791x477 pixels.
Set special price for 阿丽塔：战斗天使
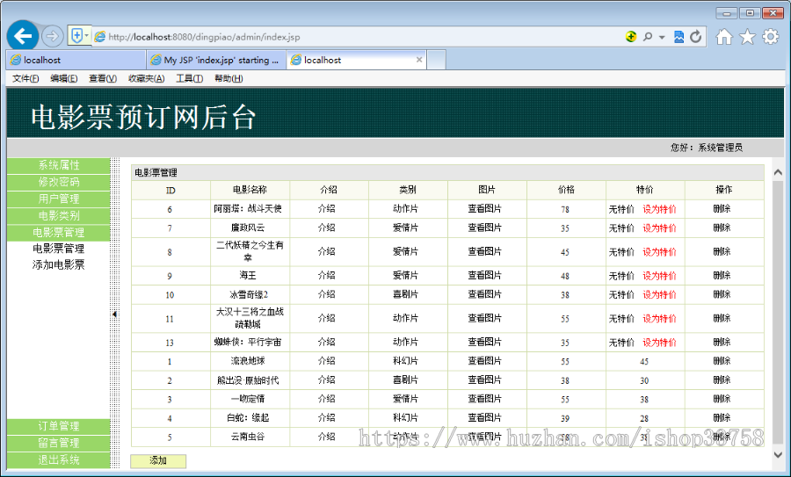(659, 209)
